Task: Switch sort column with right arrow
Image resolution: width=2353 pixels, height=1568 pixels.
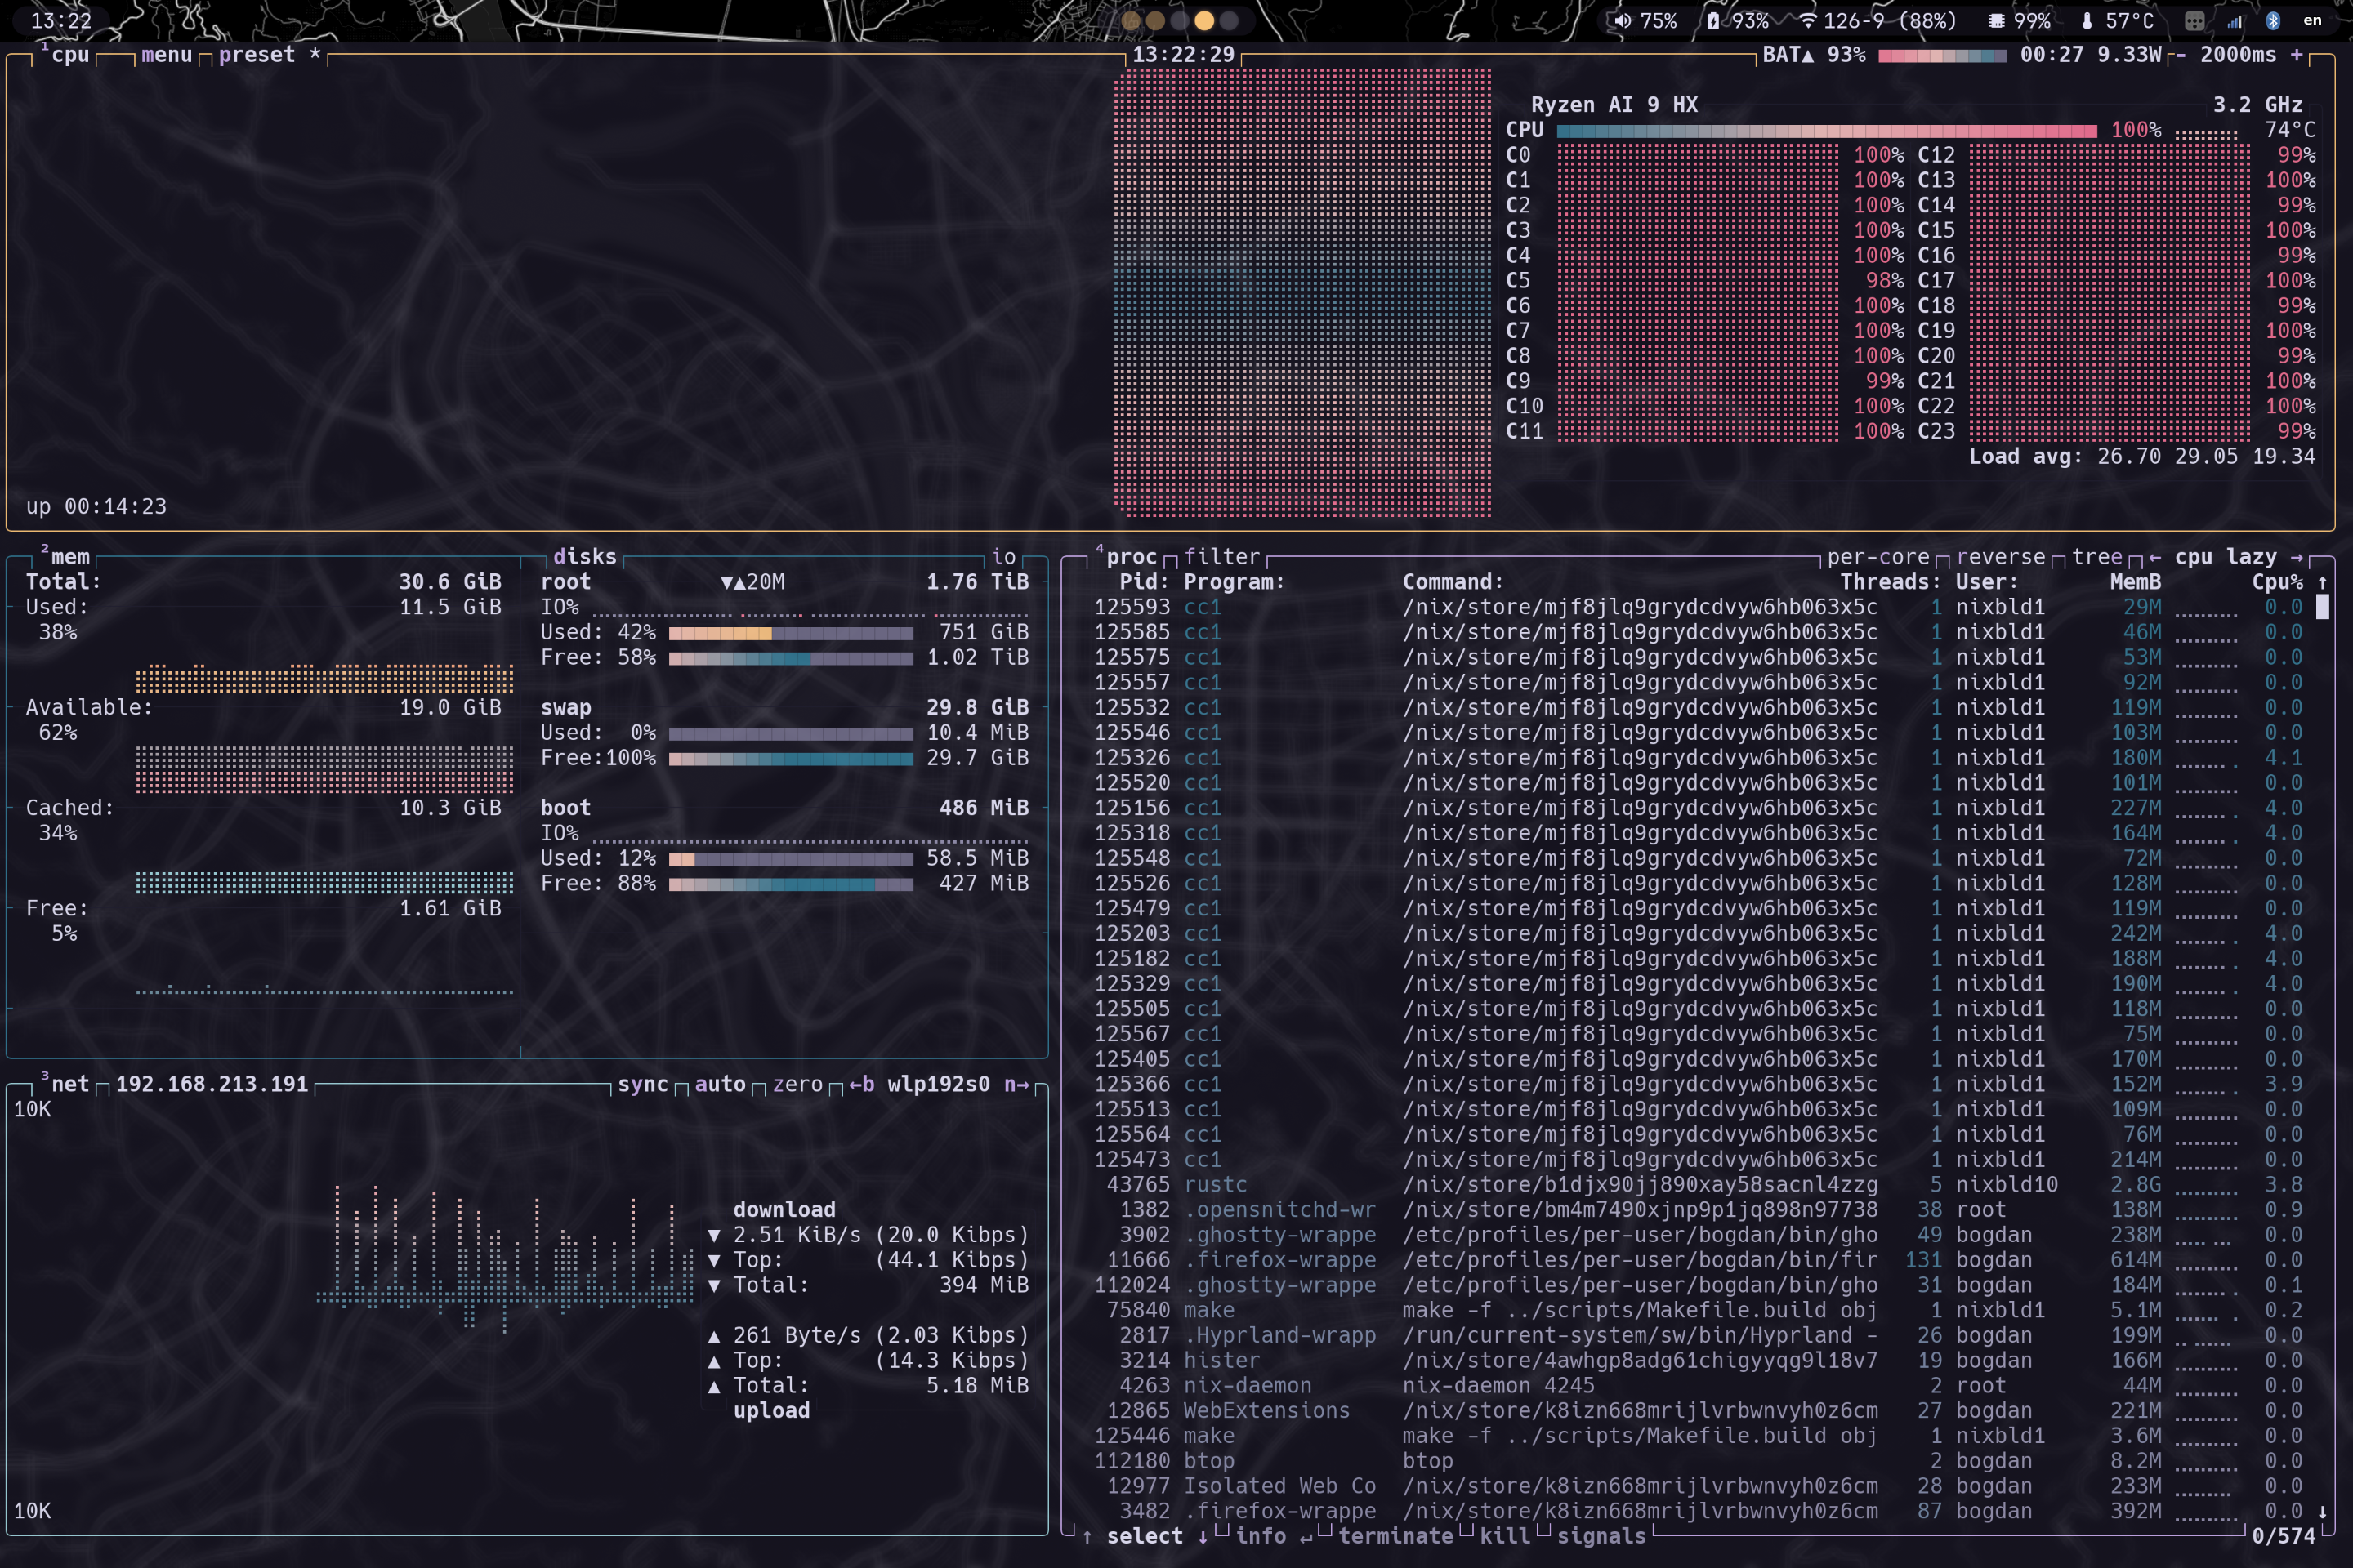Action: [x=2297, y=557]
